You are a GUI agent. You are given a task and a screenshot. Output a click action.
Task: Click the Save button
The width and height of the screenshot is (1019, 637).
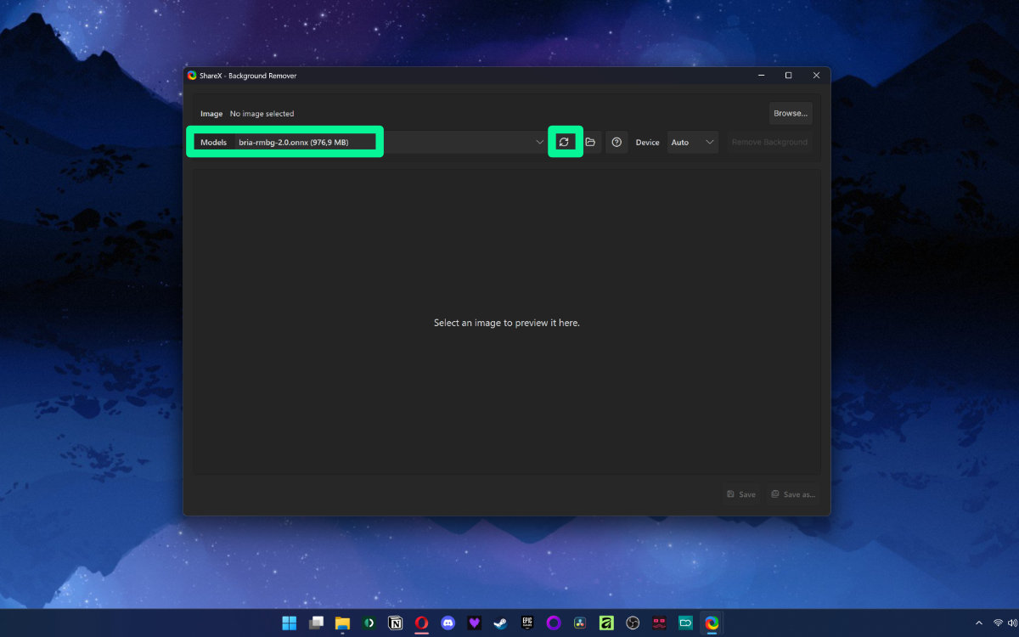[741, 494]
